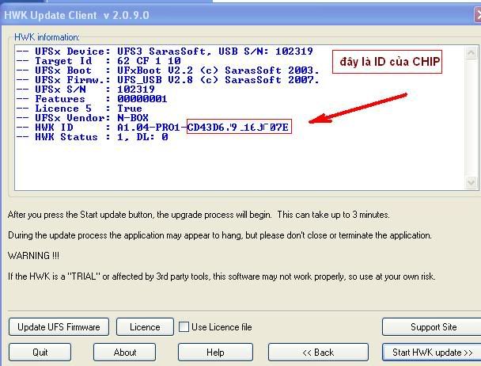Open the Licence dialog button

145,327
